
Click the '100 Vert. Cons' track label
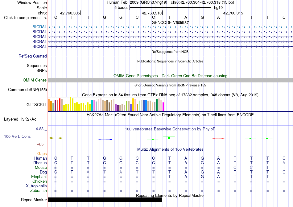click(17, 136)
